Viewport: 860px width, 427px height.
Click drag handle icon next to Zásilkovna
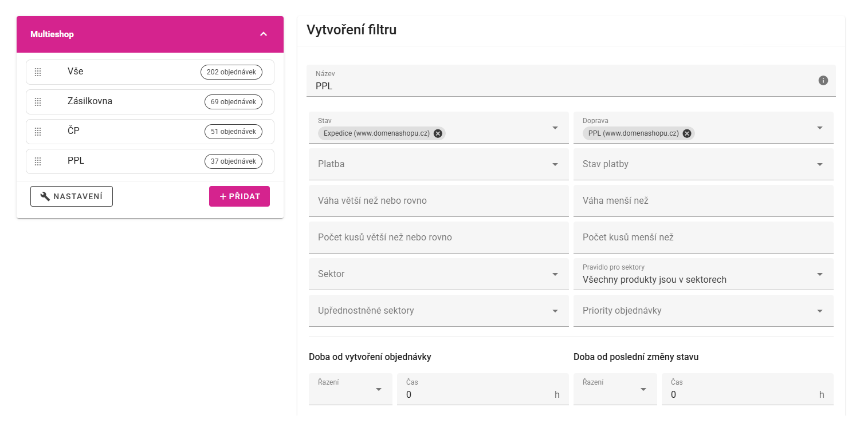[38, 102]
